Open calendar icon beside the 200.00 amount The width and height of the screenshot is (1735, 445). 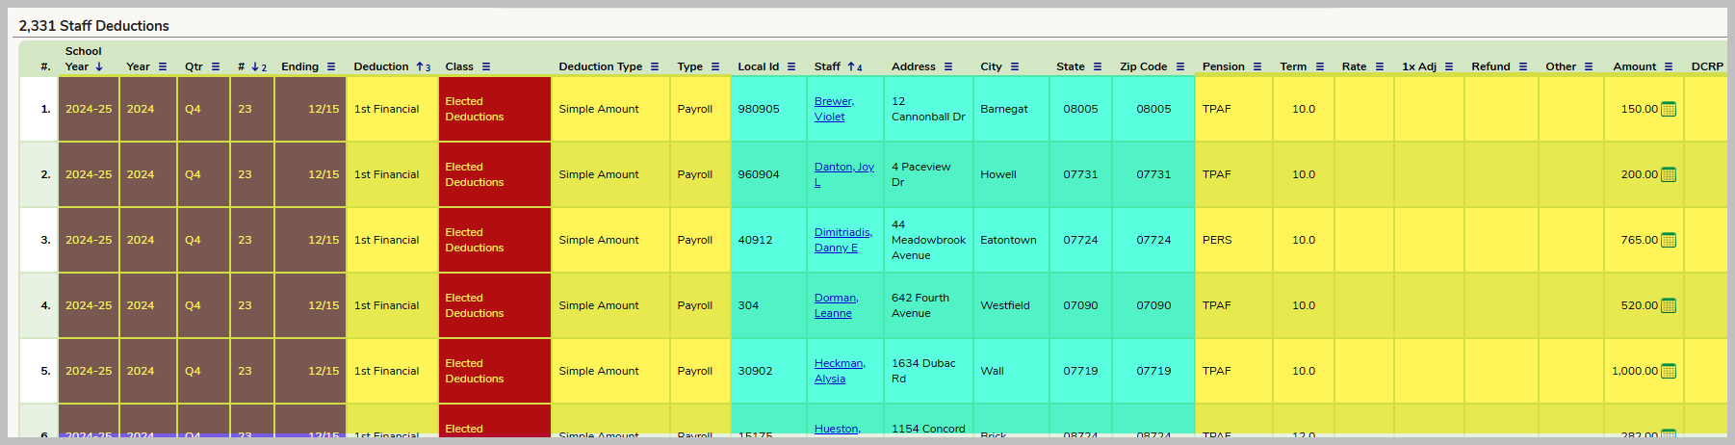coord(1669,174)
